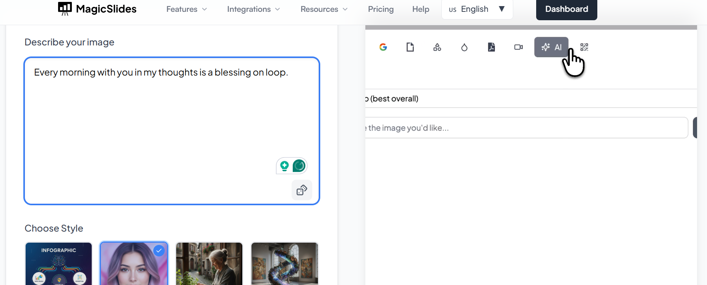707x285 pixels.
Task: Click the dice random prompt button
Action: 302,190
